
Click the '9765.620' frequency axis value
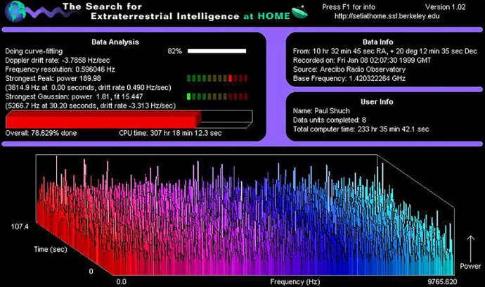(442, 282)
